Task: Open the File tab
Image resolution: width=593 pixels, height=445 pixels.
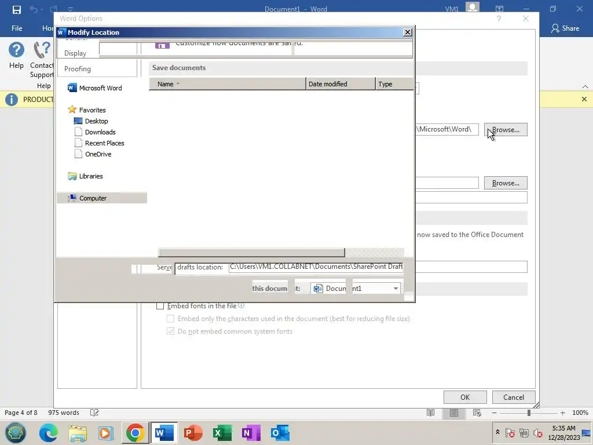Action: tap(17, 28)
